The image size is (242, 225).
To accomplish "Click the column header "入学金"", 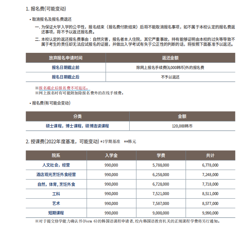I will (x=111, y=155).
